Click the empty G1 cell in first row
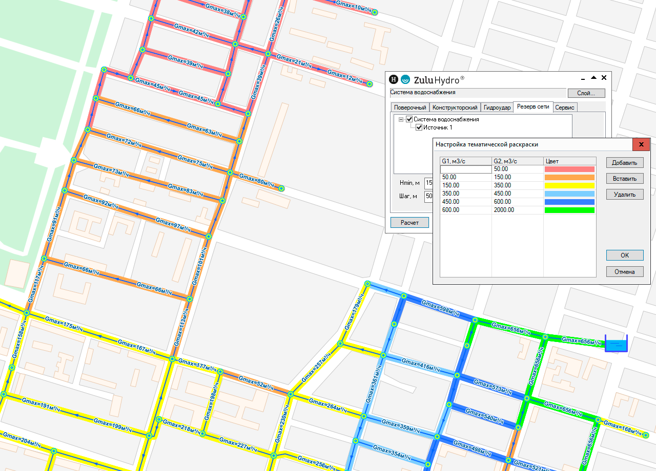The image size is (656, 471). click(x=465, y=169)
